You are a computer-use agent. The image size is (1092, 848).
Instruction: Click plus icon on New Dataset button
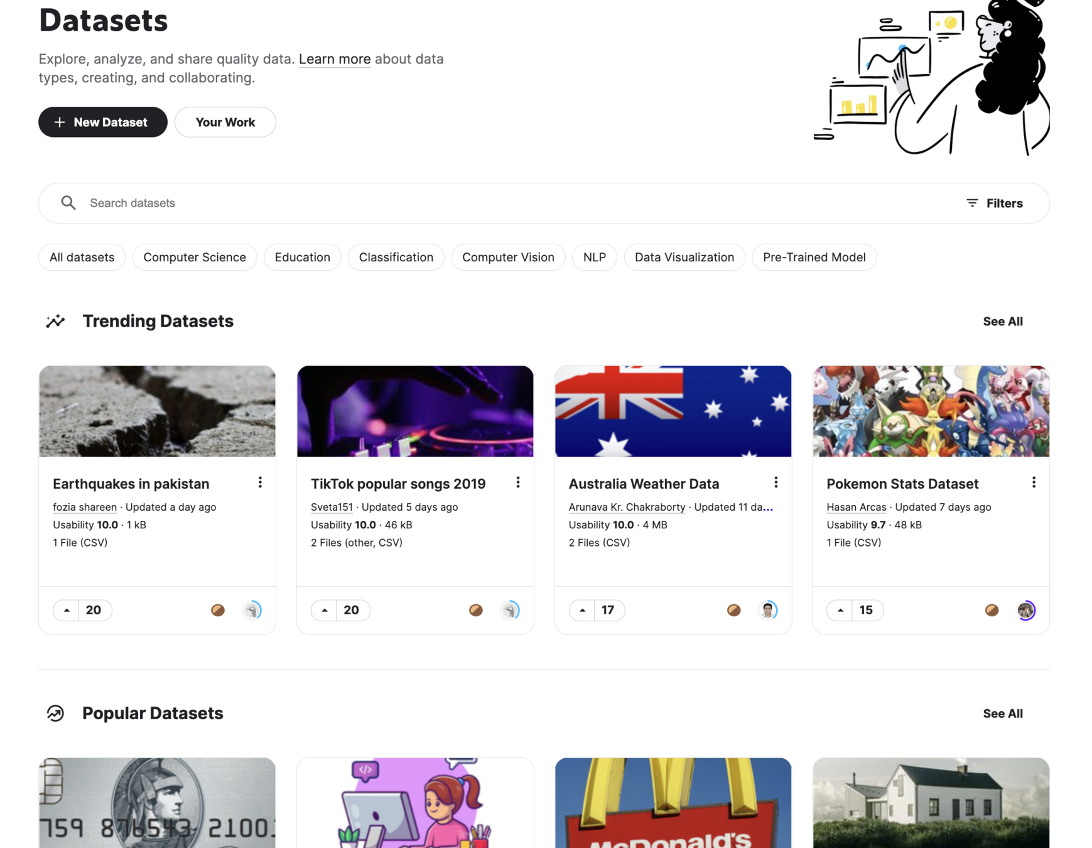pyautogui.click(x=60, y=122)
